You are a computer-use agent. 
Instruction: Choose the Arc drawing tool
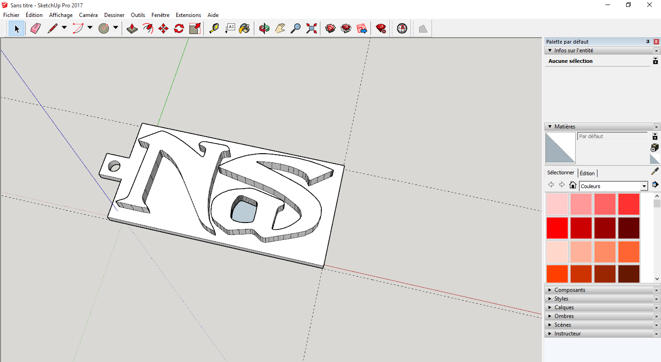point(78,28)
